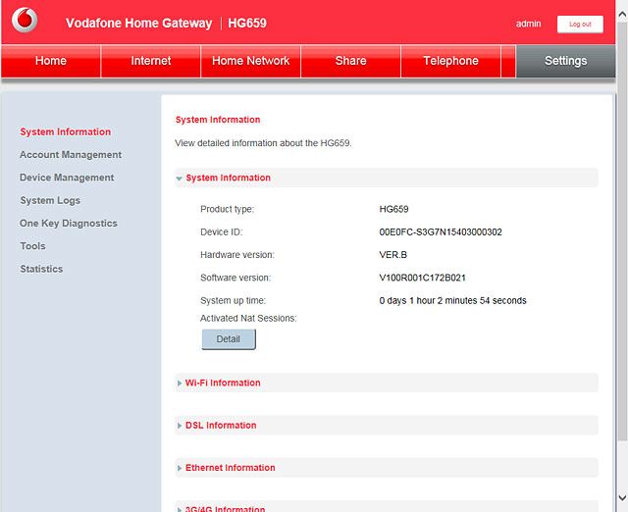Click the Product type label
The image size is (628, 512).
[x=227, y=209]
